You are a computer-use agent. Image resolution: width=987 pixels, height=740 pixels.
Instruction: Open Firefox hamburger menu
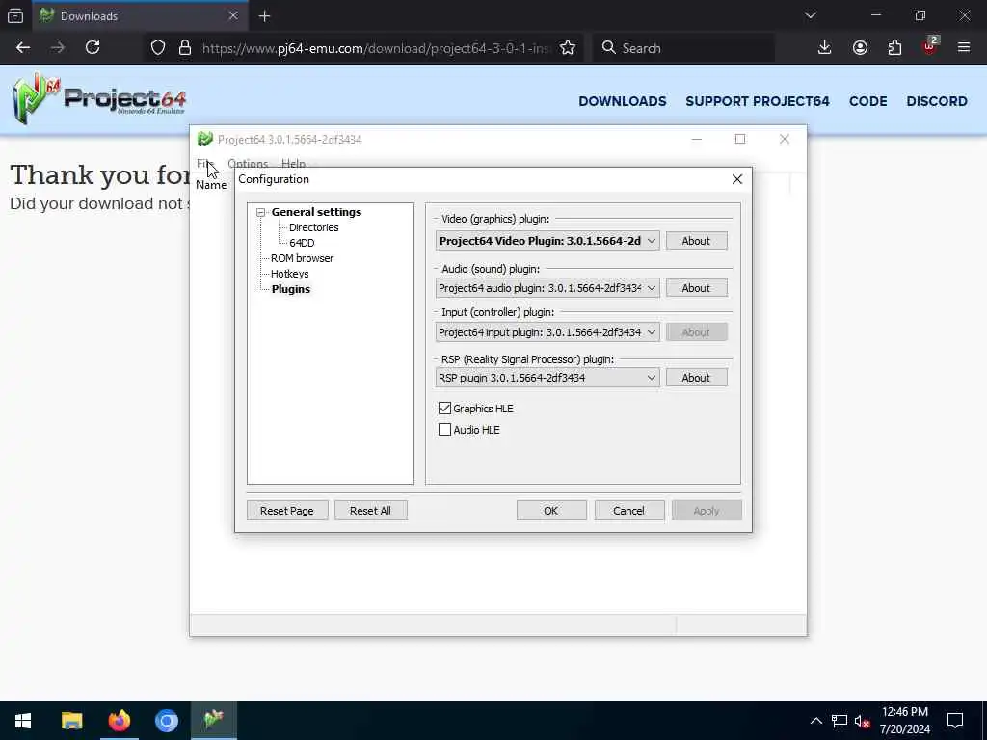pos(964,48)
